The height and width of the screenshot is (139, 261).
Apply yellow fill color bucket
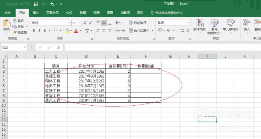[x=68, y=31]
